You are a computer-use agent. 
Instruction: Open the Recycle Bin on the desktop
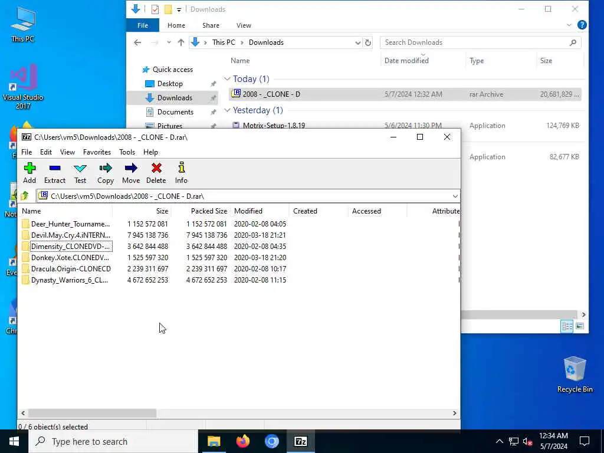click(575, 375)
